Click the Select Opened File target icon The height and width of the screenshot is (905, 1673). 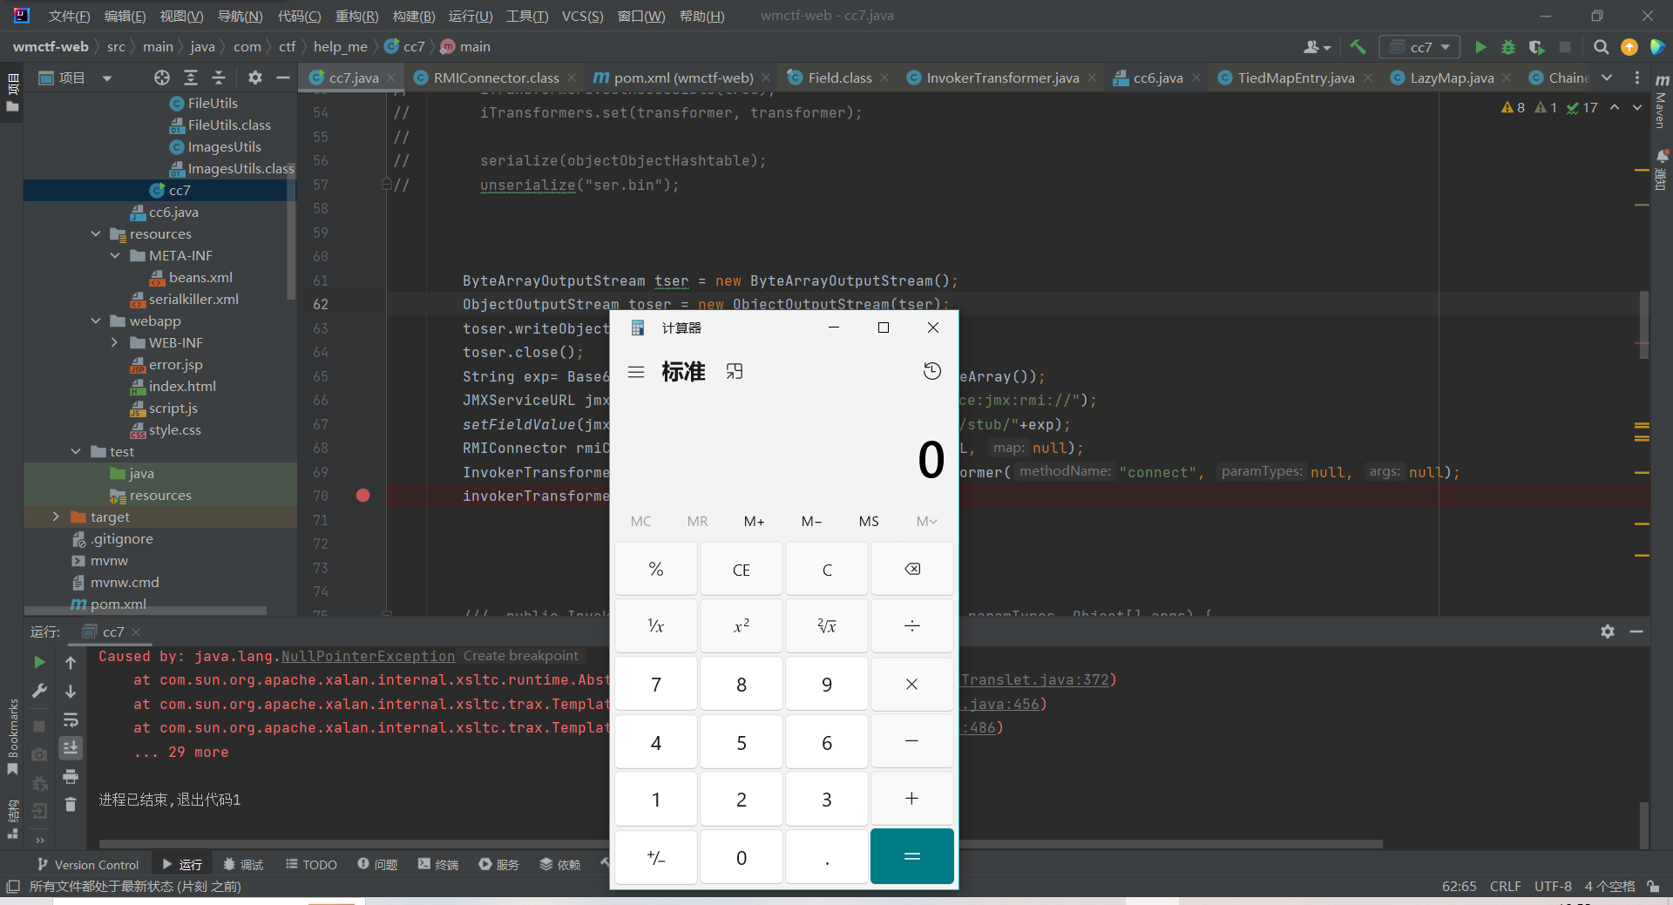pyautogui.click(x=162, y=78)
